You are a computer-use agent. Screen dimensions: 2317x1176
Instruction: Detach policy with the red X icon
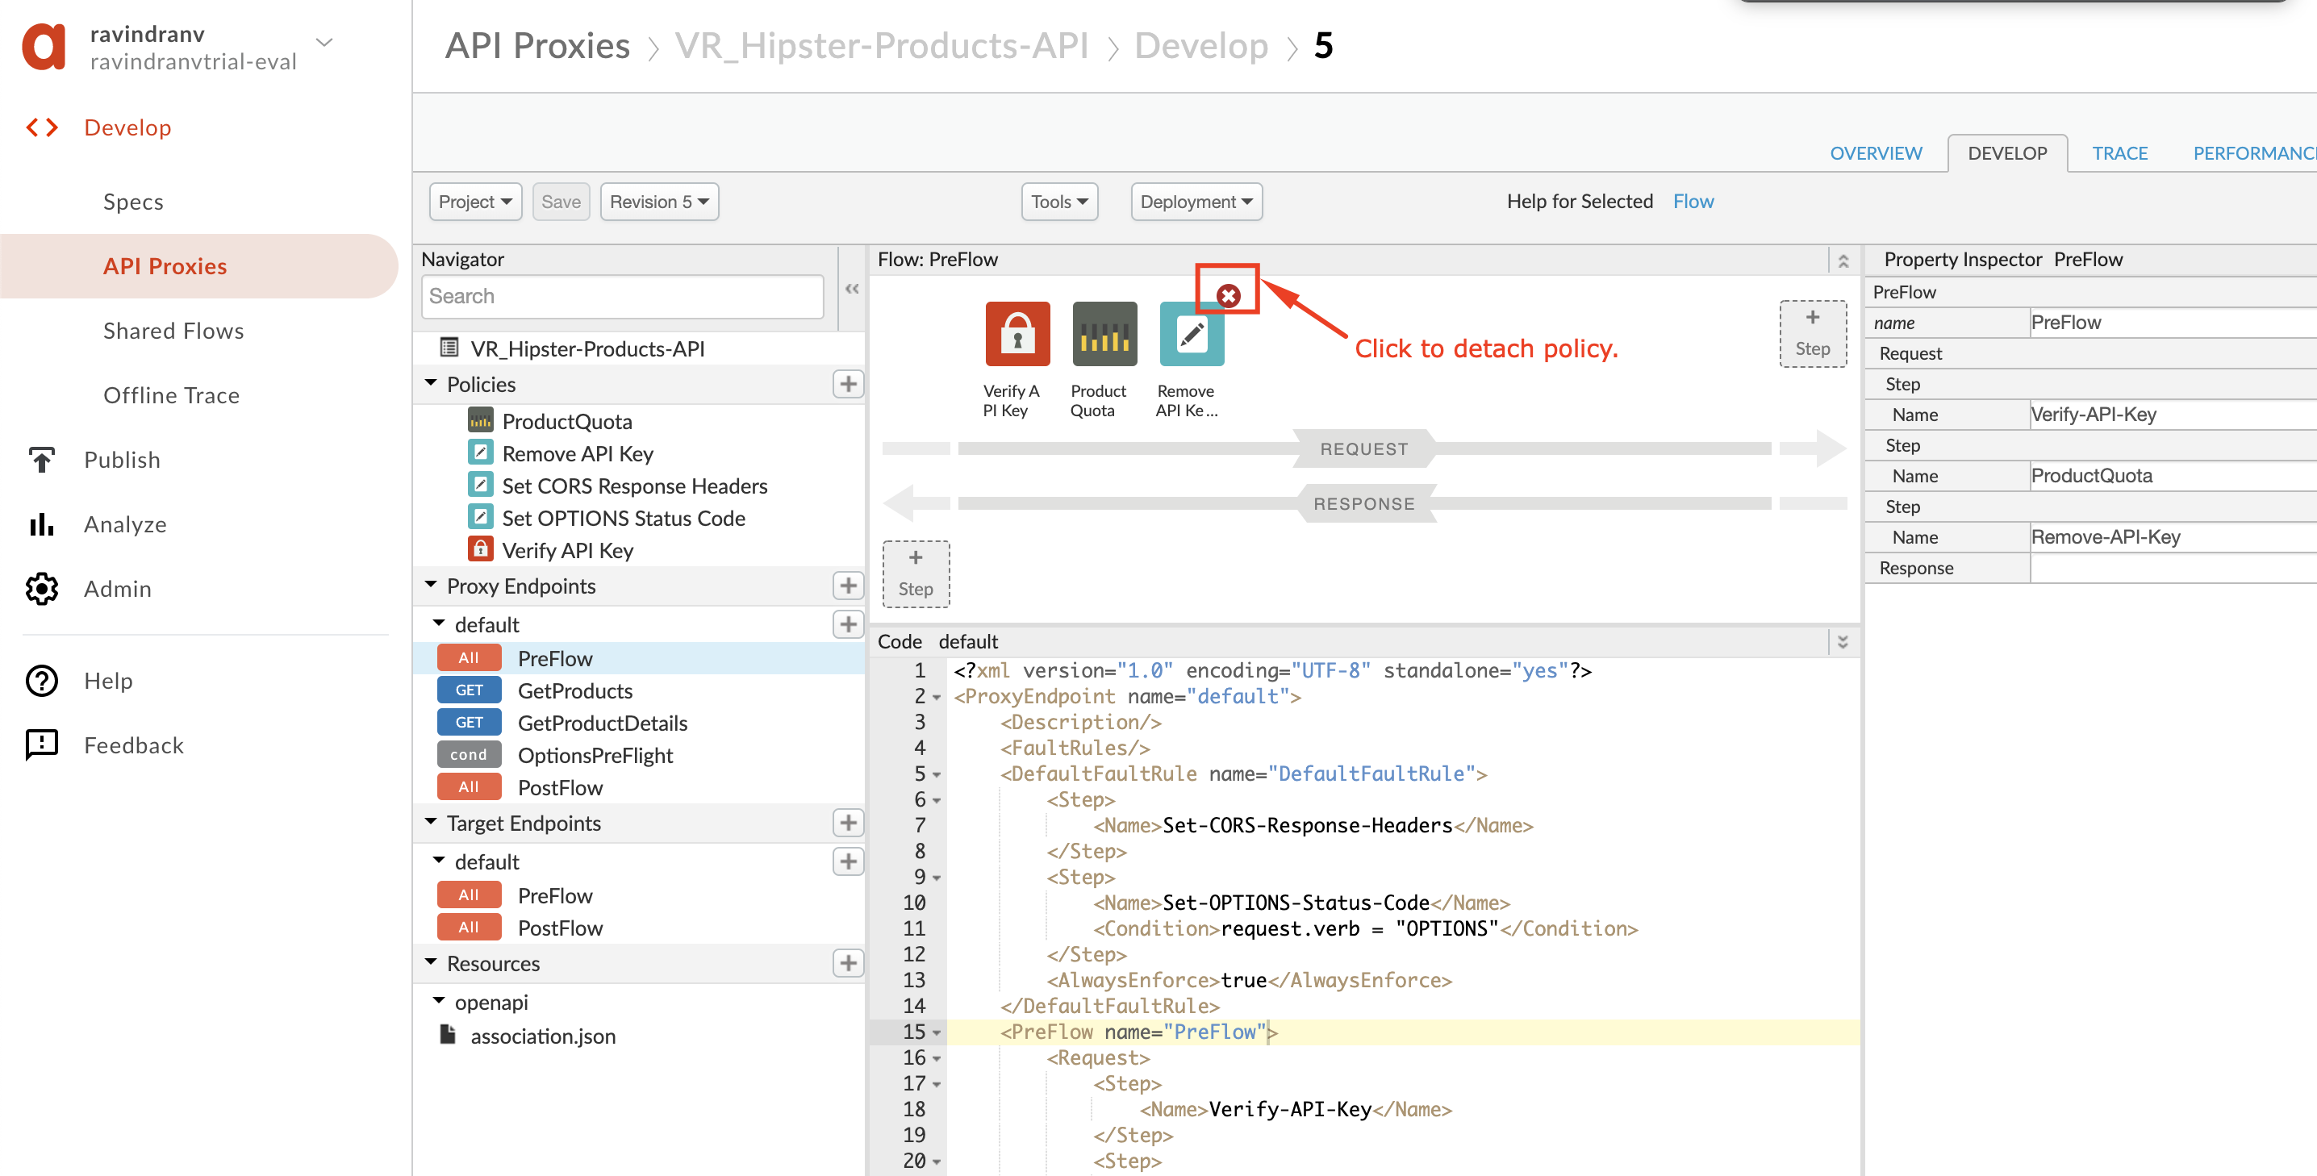1228,295
